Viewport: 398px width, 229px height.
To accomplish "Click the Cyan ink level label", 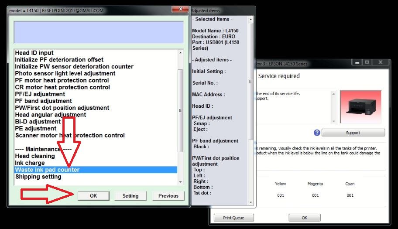I will [350, 184].
